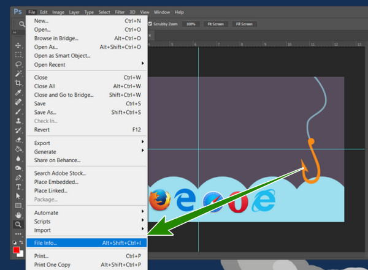The height and width of the screenshot is (270, 368).
Task: Select the Magic Wand tool
Action: [18, 73]
